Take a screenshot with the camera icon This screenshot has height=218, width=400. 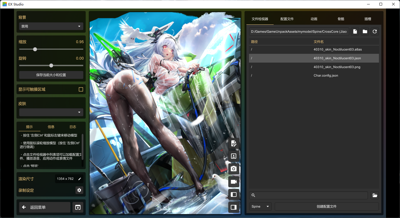click(x=234, y=169)
